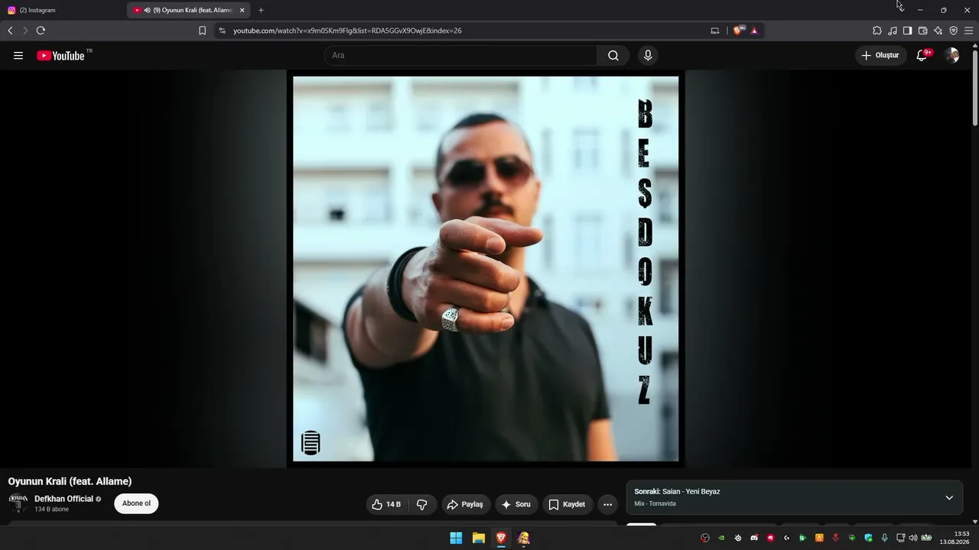Open the Defkhan Official channel link
Screen dimensions: 979x550
click(63, 499)
